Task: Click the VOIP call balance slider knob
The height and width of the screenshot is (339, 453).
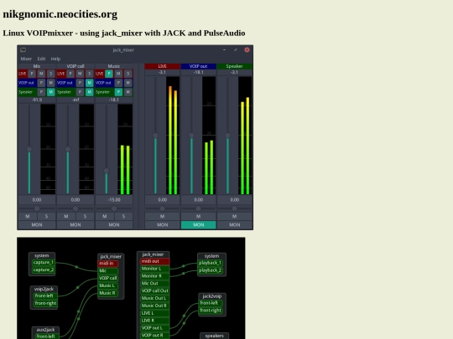Action: [75, 208]
